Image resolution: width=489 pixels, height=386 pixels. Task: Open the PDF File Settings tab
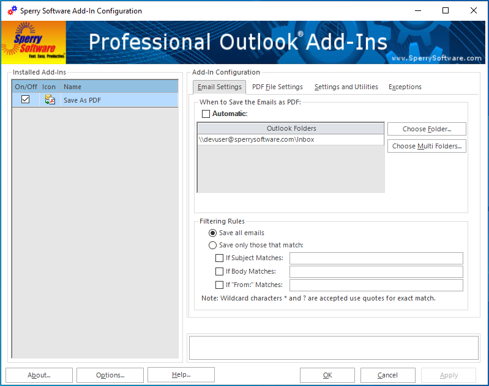[x=277, y=87]
